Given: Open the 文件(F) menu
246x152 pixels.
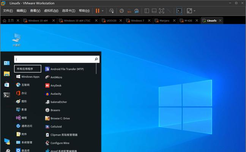Looking at the screenshot, I should (x=8, y=11).
